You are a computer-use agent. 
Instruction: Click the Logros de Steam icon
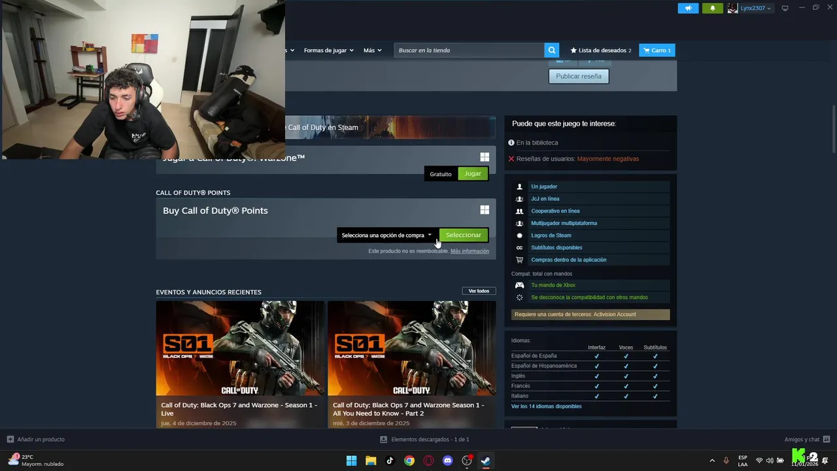(520, 235)
